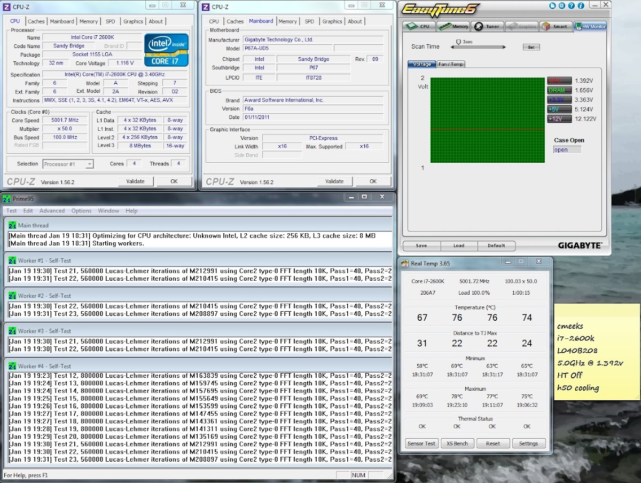This screenshot has width=641, height=483.
Task: Open the Options menu in Prime95
Action: pos(81,211)
